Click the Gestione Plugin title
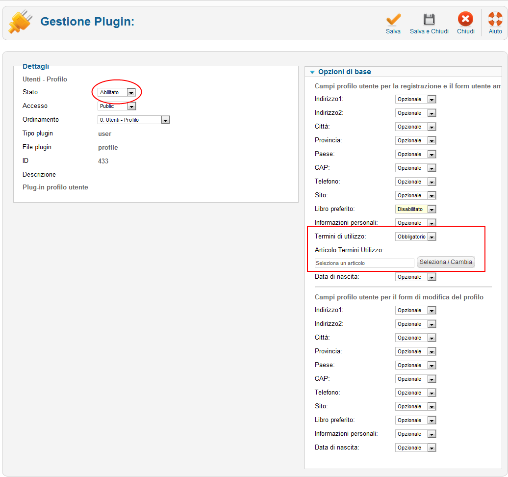This screenshot has width=508, height=477. click(87, 22)
